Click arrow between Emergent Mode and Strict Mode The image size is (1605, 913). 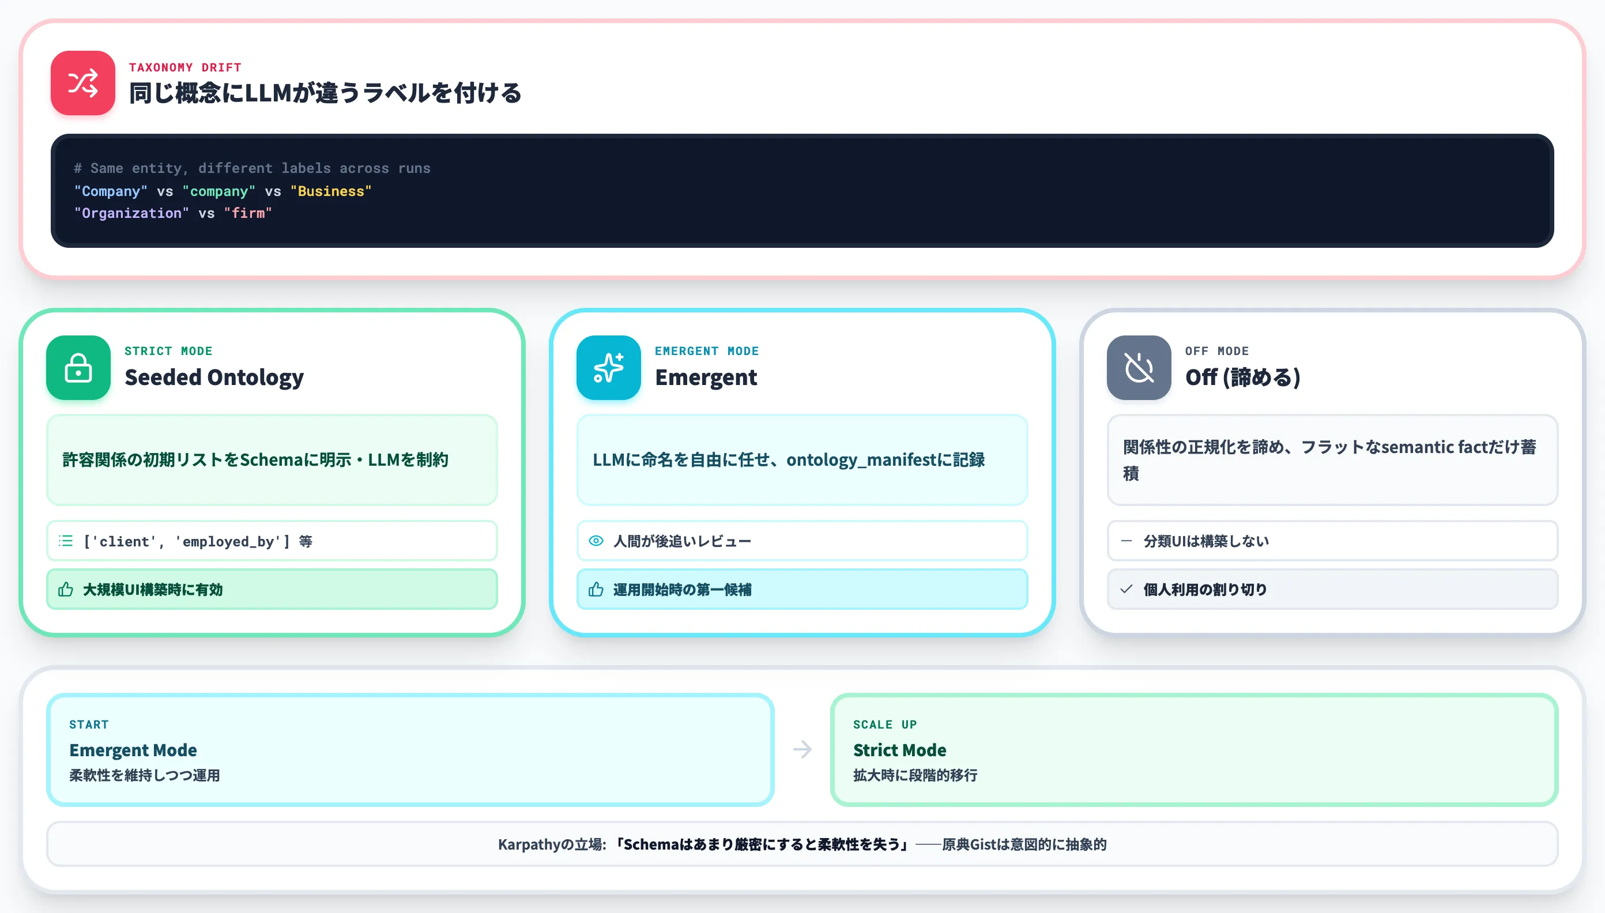(802, 749)
